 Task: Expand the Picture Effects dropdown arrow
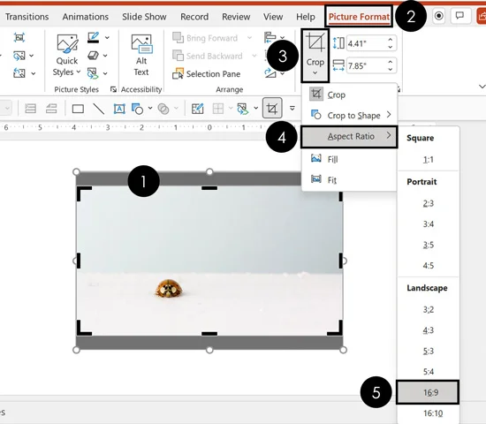click(x=105, y=56)
